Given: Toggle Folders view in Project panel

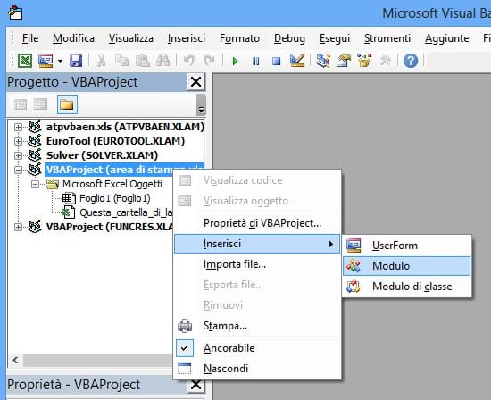Looking at the screenshot, I should (x=67, y=104).
